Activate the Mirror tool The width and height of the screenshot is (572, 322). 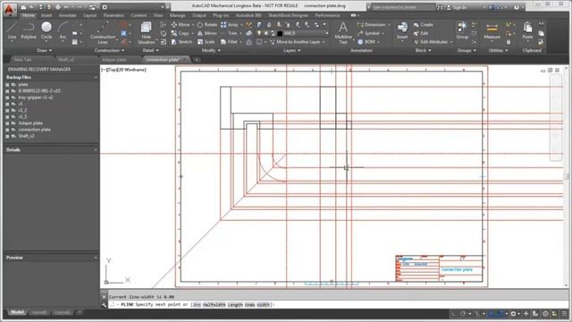207,33
